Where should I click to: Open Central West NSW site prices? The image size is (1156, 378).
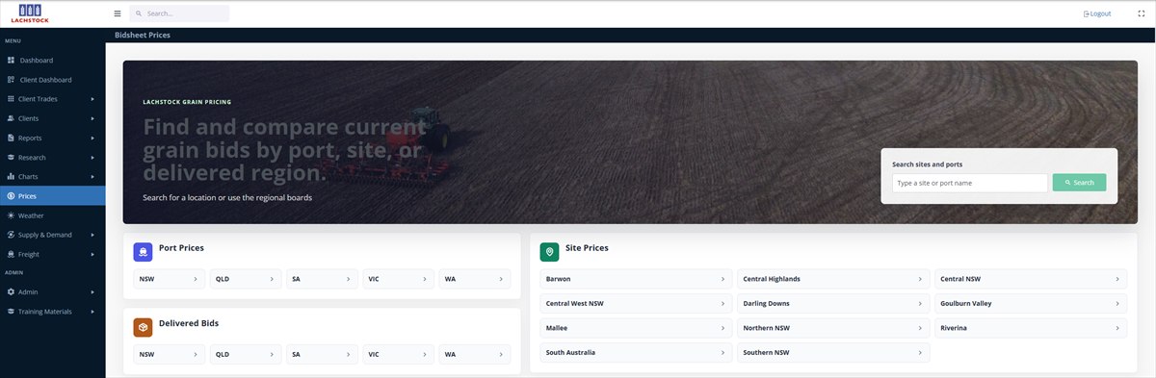[636, 303]
